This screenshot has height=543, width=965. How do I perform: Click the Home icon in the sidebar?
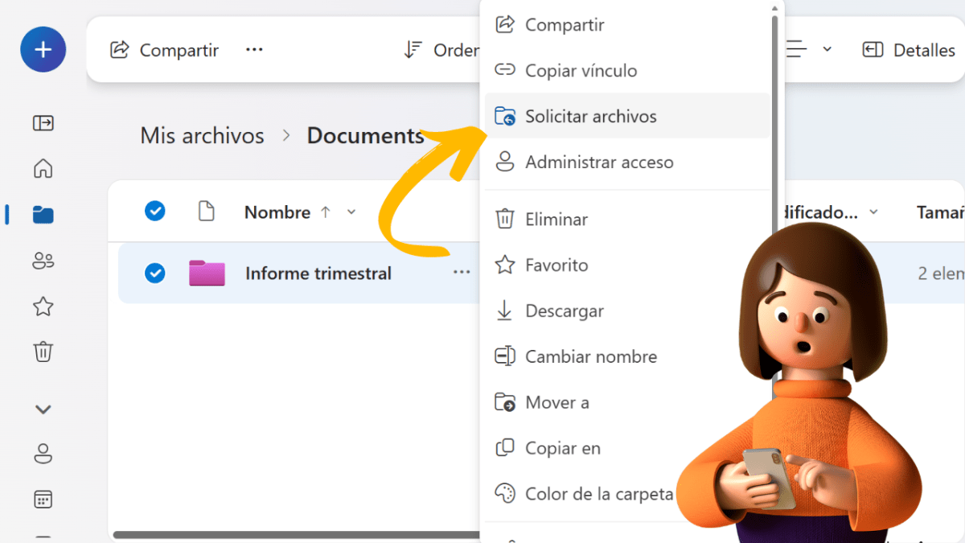point(43,168)
